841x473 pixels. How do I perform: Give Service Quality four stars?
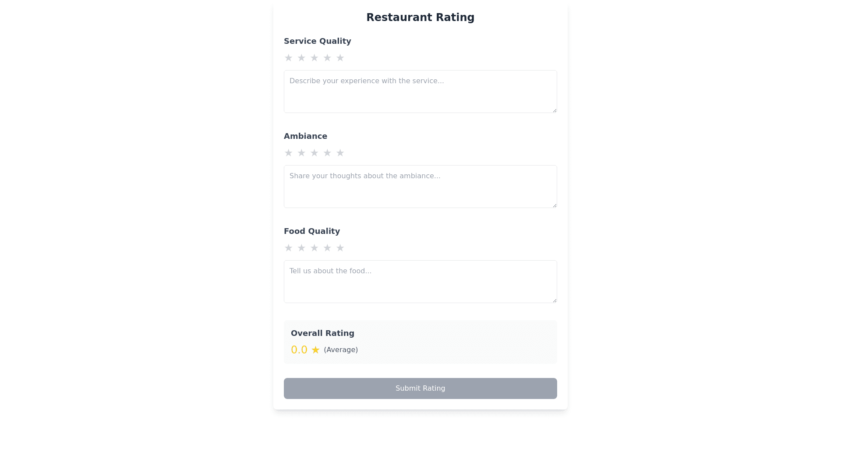pyautogui.click(x=327, y=58)
